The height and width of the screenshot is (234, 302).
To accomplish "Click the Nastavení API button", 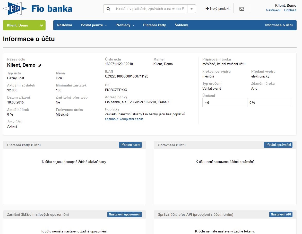I will coord(281,214).
